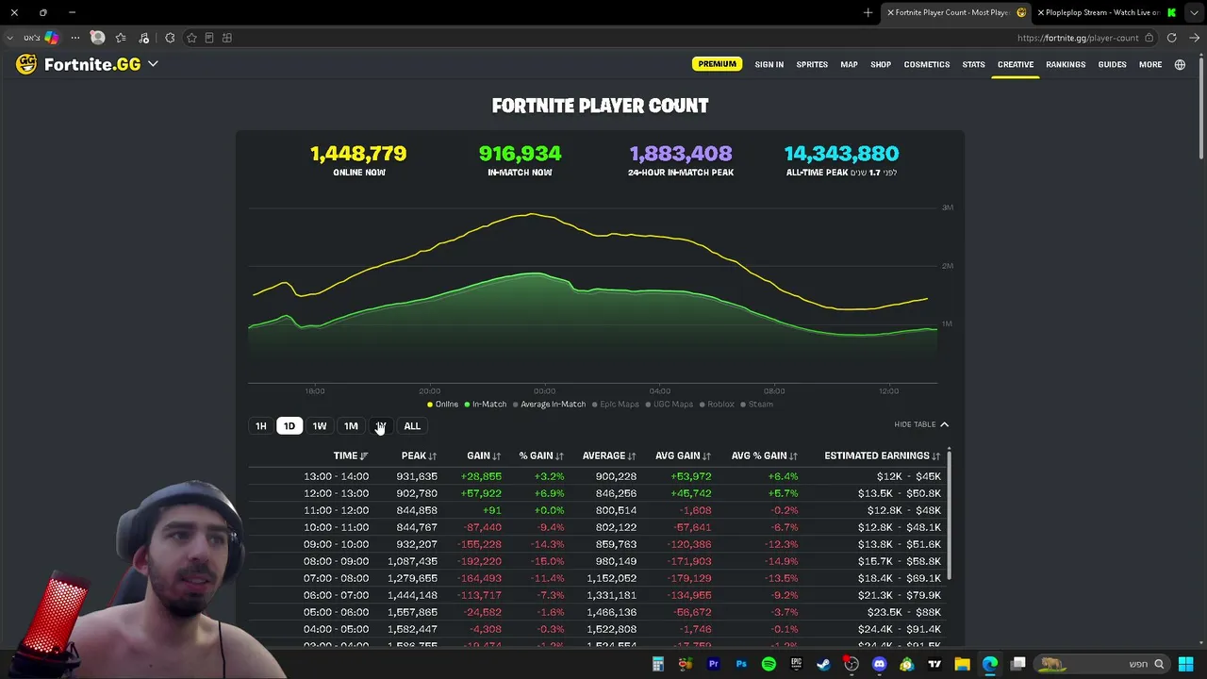Sort table by GAIN column
Image resolution: width=1207 pixels, height=679 pixels.
(484, 456)
